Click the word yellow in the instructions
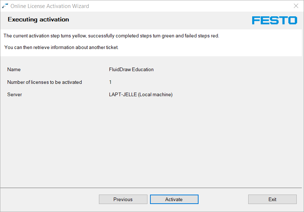 coord(79,36)
